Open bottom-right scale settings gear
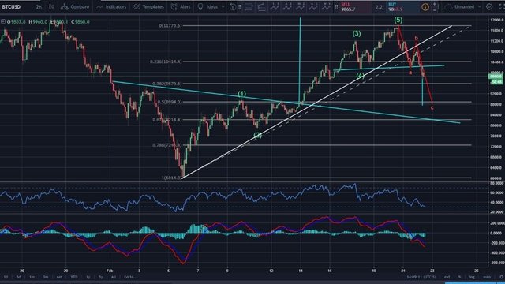 [x=502, y=277]
